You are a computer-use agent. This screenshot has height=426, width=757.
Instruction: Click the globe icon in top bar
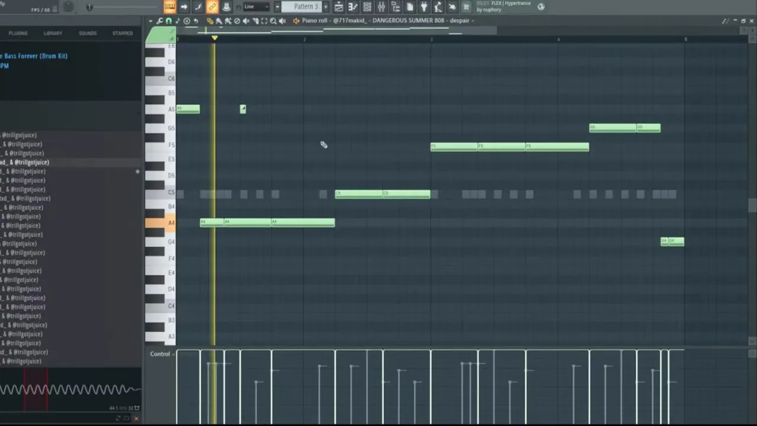pos(541,7)
